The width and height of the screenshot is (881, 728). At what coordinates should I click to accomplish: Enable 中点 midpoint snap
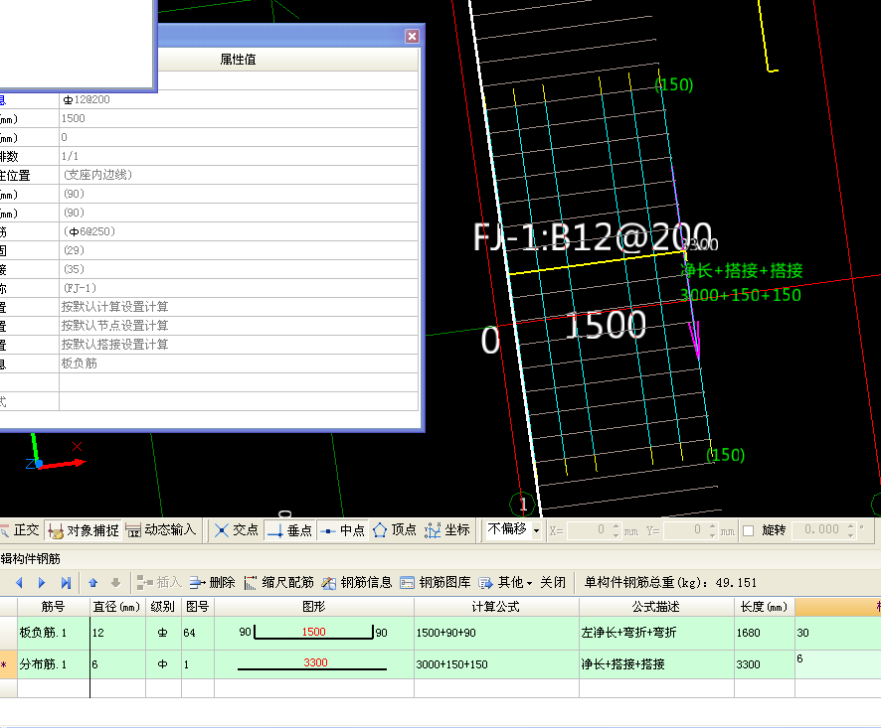coord(343,530)
